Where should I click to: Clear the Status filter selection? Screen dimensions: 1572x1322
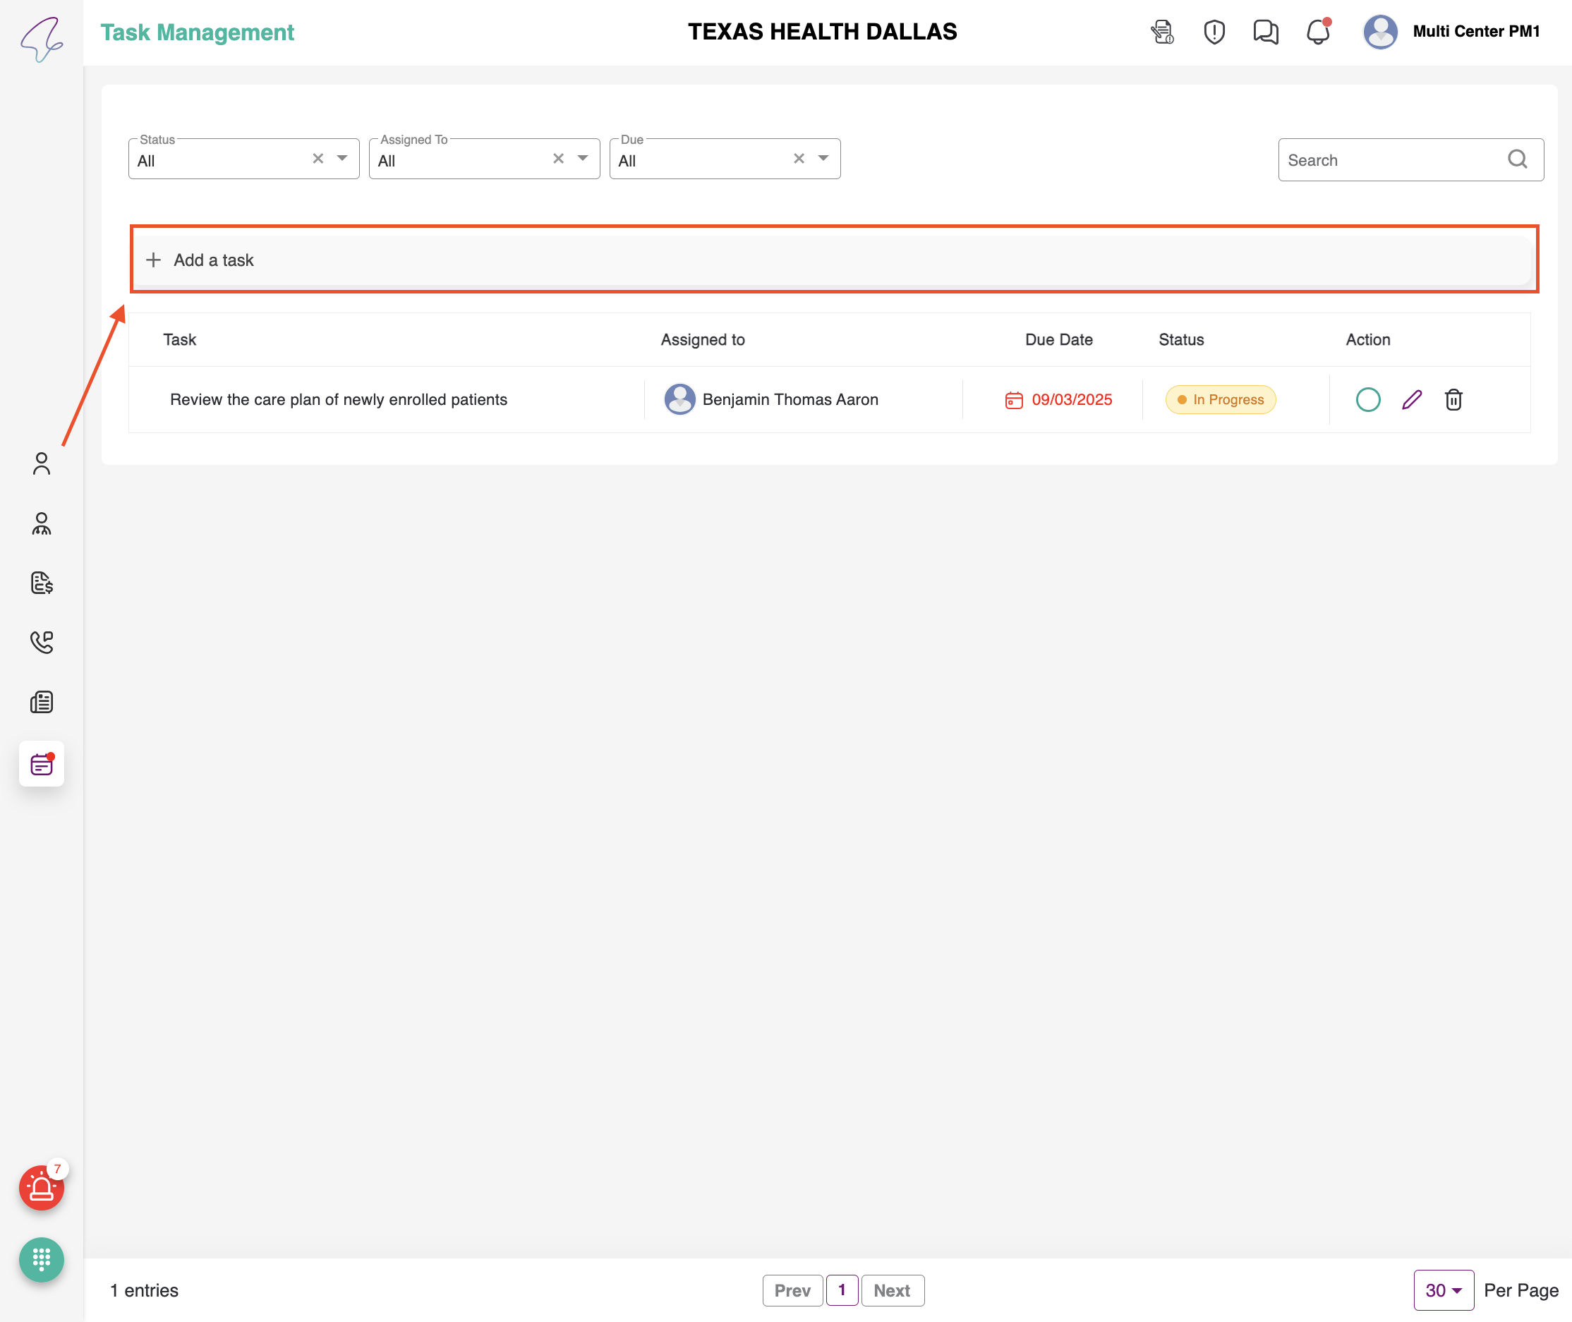(318, 158)
